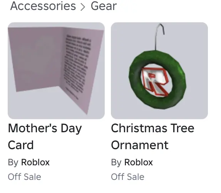Visit Roblox creator under Mother's Day Card
The image size is (221, 193).
35,162
